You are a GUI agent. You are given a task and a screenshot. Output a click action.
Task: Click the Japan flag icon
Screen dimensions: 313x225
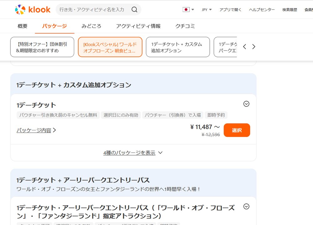click(187, 9)
